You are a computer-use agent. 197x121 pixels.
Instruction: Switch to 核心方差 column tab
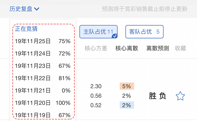click(96, 48)
